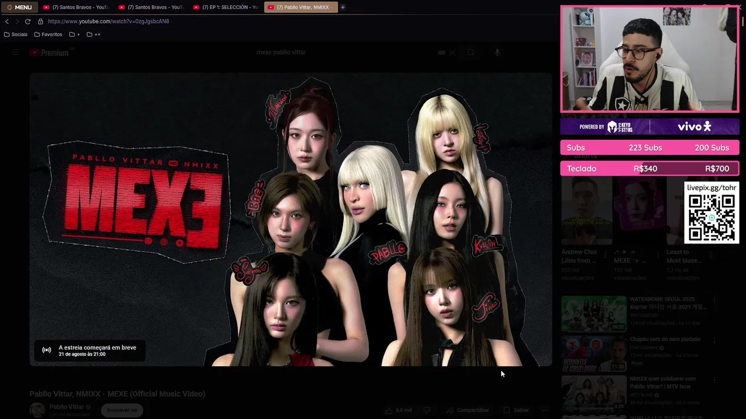Image resolution: width=746 pixels, height=419 pixels.
Task: Go forward in browser history
Action: [17, 21]
